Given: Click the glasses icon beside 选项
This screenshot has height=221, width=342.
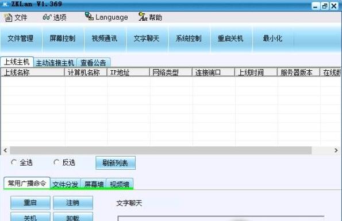Looking at the screenshot, I should click(47, 17).
